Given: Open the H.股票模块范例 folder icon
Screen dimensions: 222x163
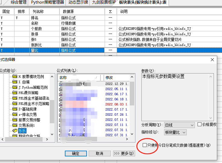Looking at the screenshot, I should (x=15, y=77).
